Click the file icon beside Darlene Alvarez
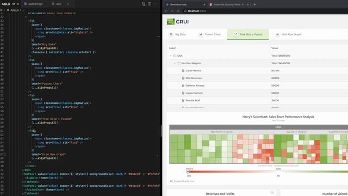 point(183,85)
